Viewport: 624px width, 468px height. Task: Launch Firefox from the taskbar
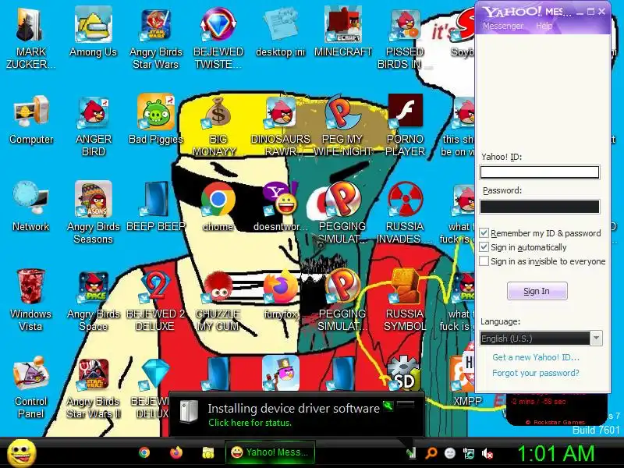point(176,452)
